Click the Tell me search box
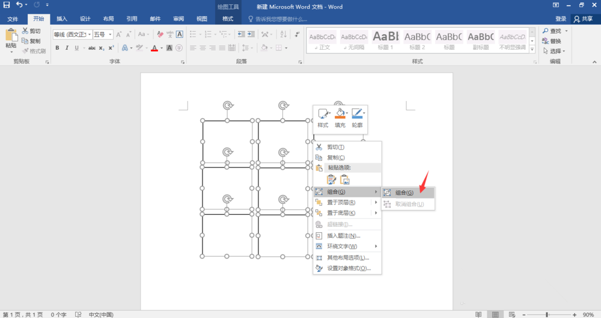The width and height of the screenshot is (601, 318). (x=278, y=19)
